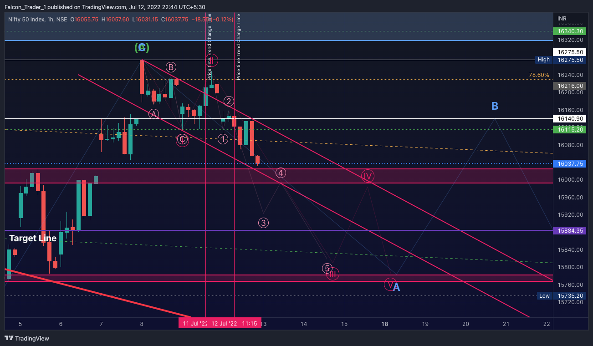Click the 78.60% Fibonacci level label
Viewport: 593px width, 346px height.
pos(539,75)
